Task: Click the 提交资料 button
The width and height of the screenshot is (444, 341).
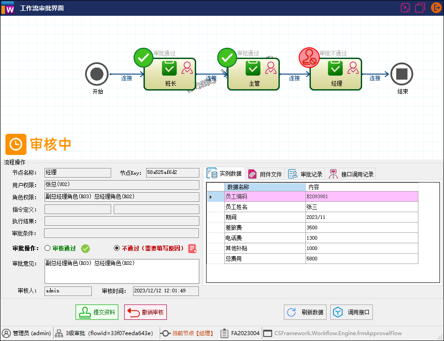Action: tap(96, 312)
